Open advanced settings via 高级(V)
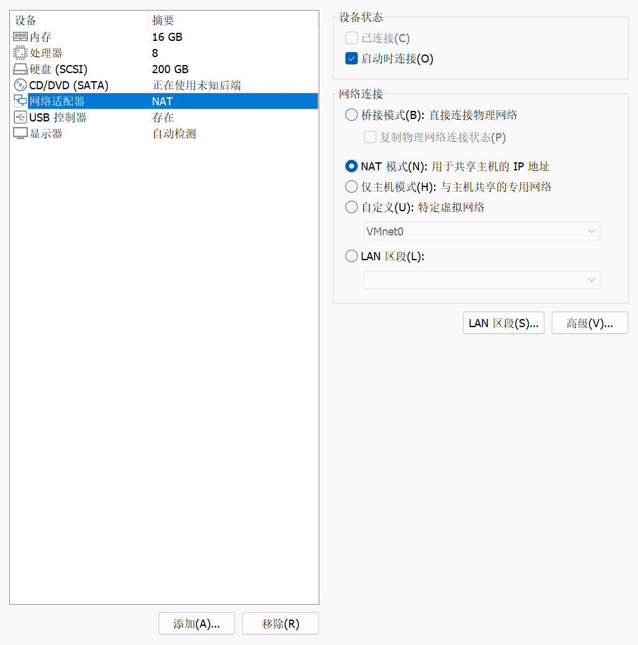Viewport: 638px width, 645px height. (x=589, y=323)
